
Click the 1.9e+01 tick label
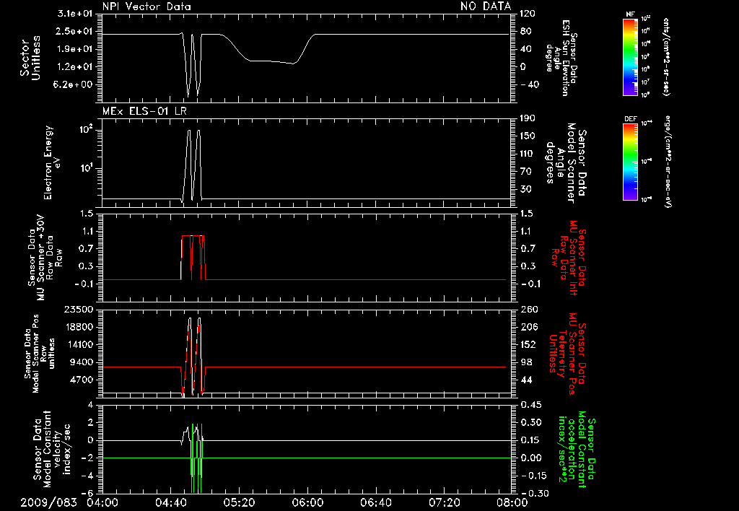click(x=75, y=49)
